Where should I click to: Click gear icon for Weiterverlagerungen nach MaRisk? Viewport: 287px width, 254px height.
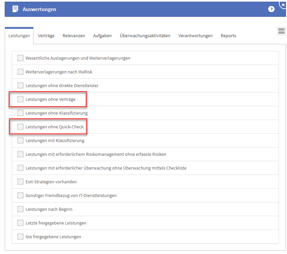[x=20, y=72]
